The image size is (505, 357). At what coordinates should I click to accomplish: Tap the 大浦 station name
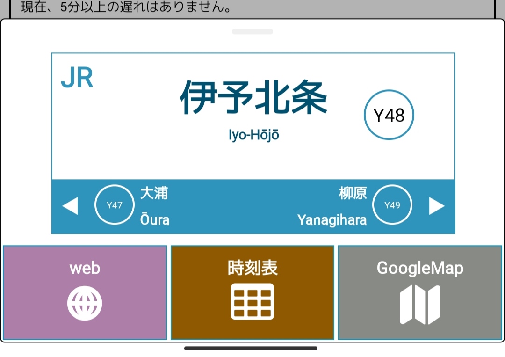(154, 193)
